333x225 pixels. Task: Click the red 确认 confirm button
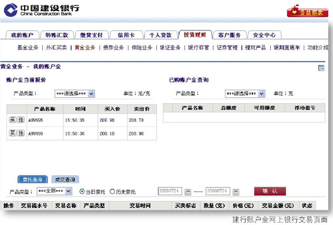click(270, 191)
